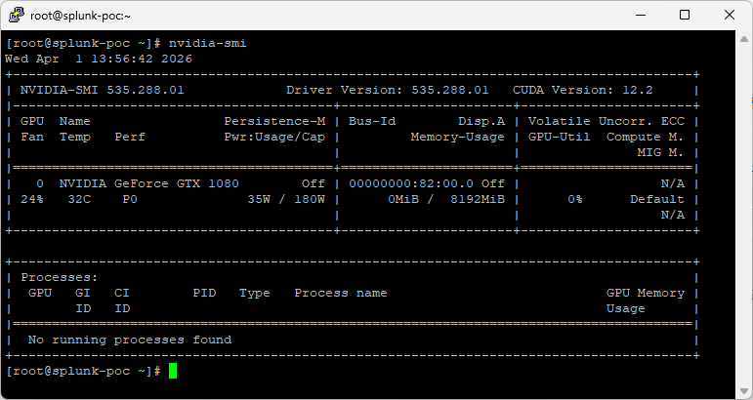Click the bus id '00000000:82:00.0'

pos(411,183)
